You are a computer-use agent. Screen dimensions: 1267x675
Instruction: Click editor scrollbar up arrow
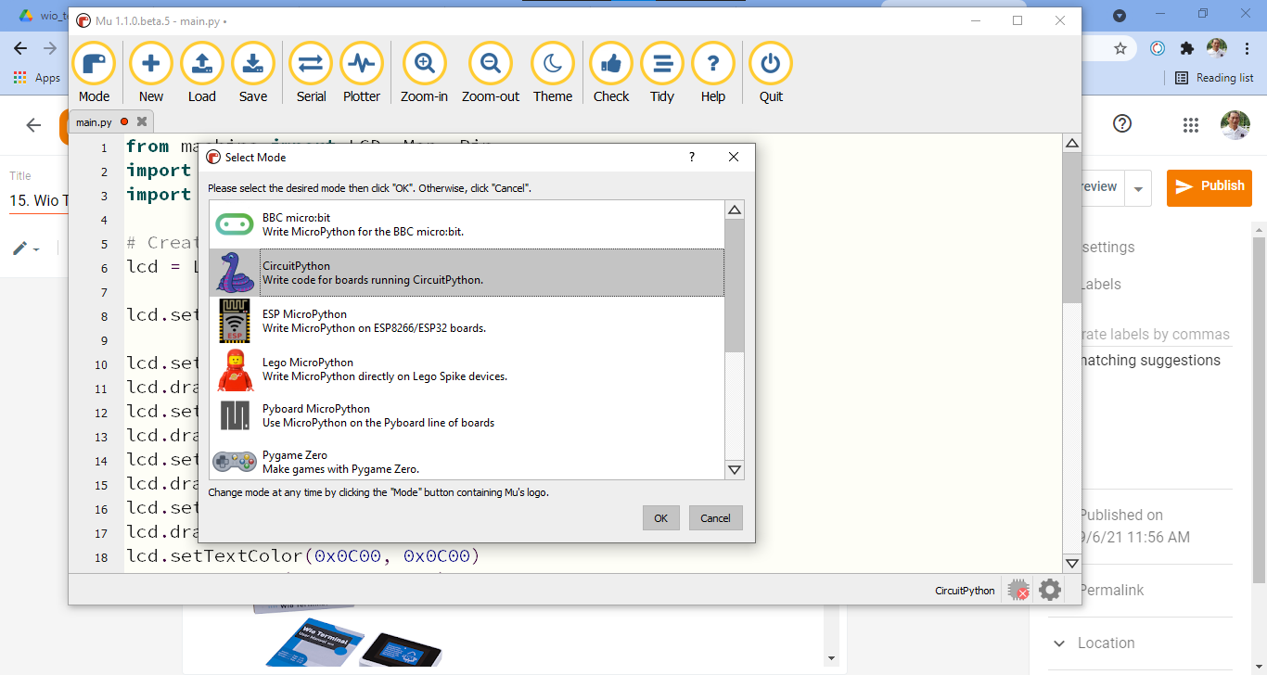[x=1072, y=144]
